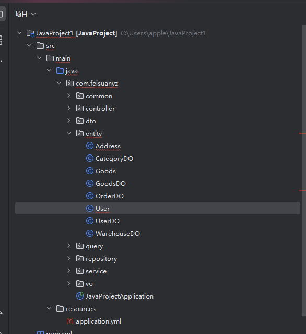Click the main folder icon
Screen dimensions: 306x334
[50, 58]
